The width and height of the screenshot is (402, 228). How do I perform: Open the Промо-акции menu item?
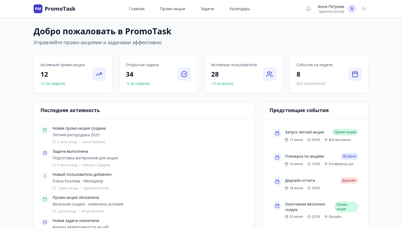coord(173,9)
